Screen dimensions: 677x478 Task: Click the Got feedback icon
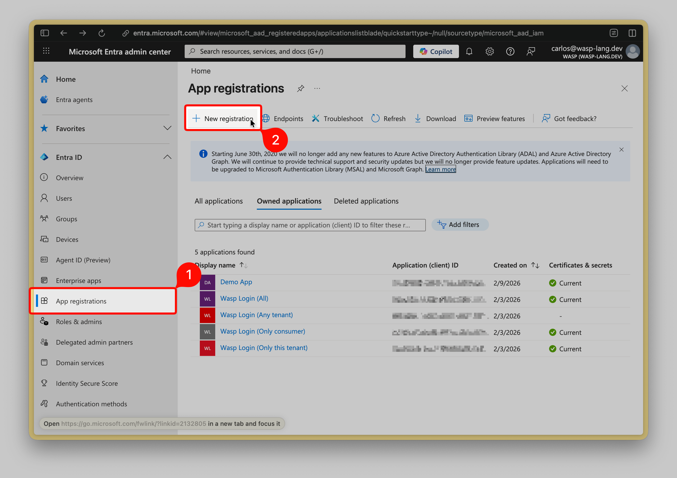point(569,118)
